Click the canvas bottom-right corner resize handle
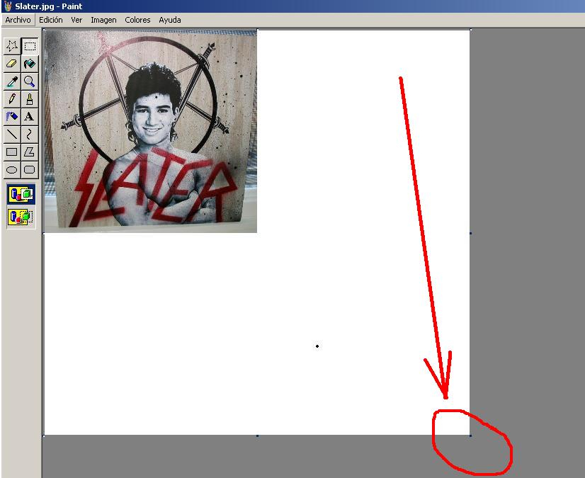 pos(470,436)
